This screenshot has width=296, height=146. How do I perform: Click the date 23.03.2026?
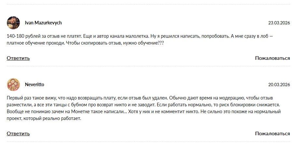(x=279, y=23)
